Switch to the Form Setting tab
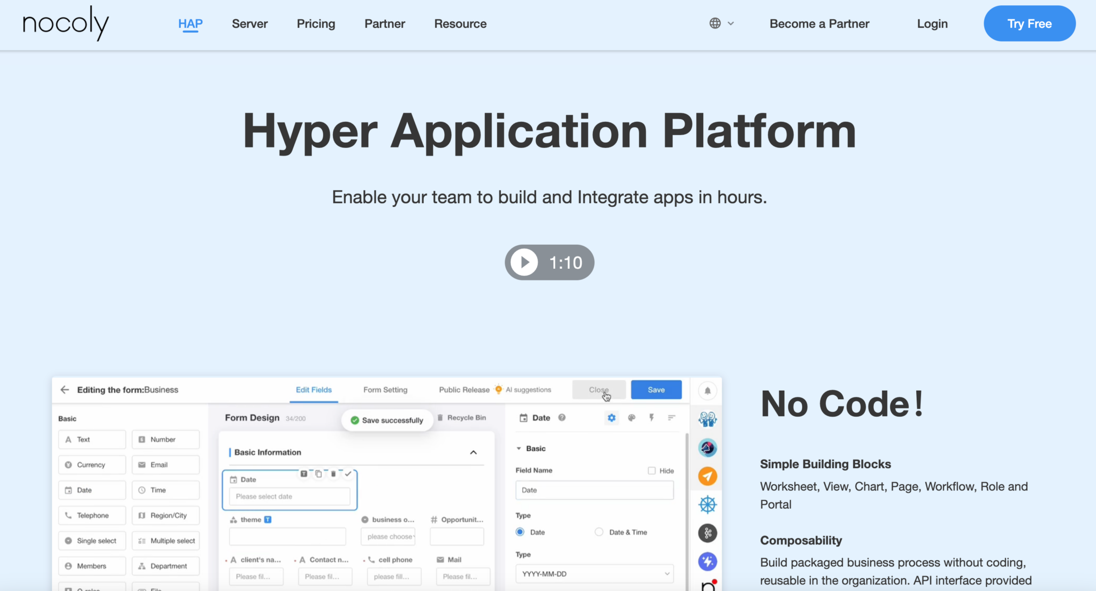This screenshot has width=1096, height=591. tap(385, 390)
